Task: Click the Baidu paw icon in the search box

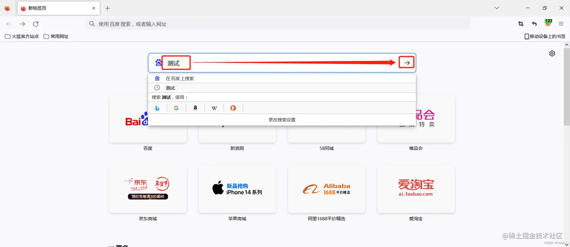Action: click(158, 63)
